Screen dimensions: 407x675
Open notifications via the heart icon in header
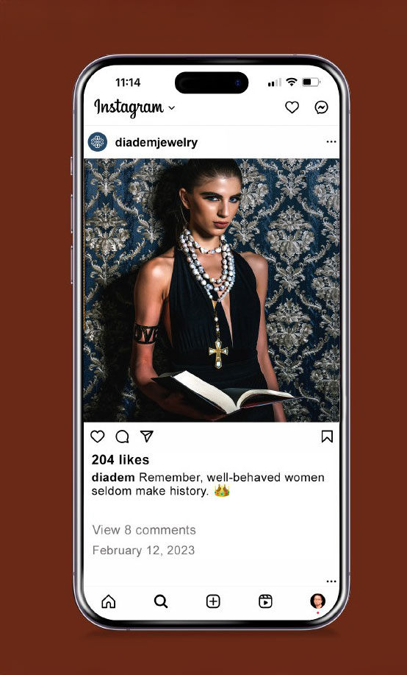(x=292, y=107)
